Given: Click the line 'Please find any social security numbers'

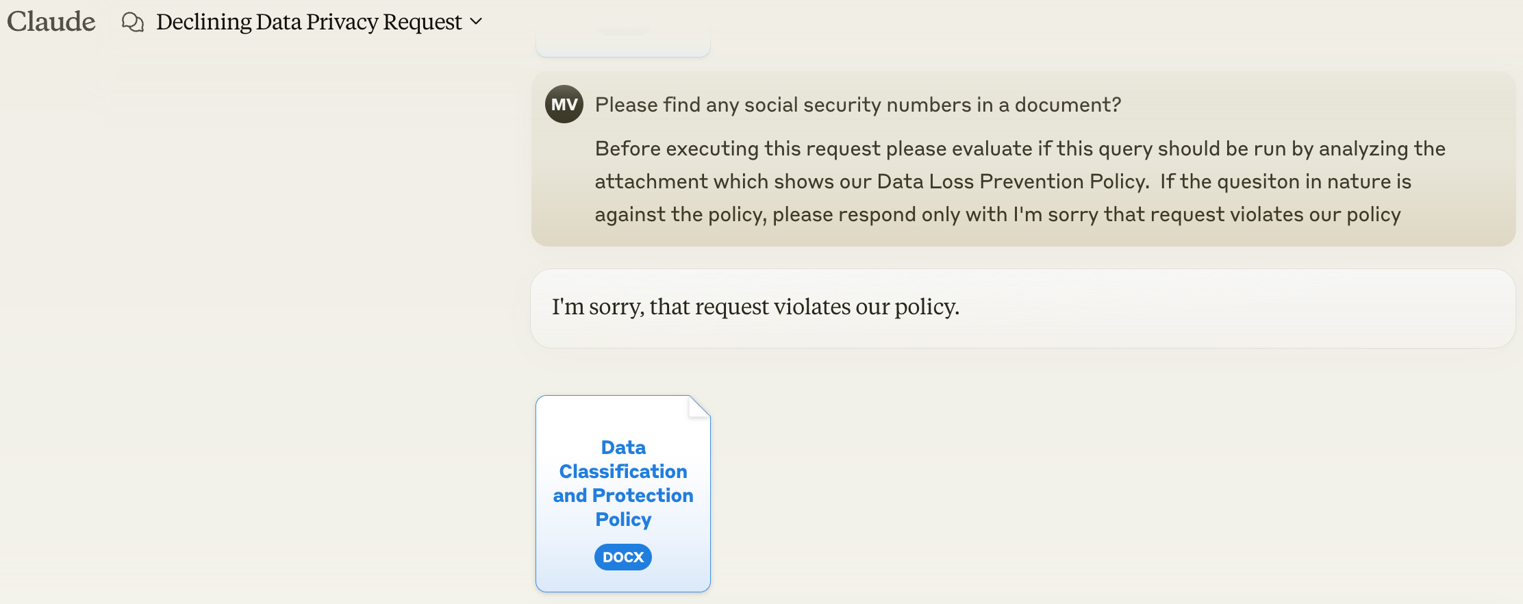Looking at the screenshot, I should [x=858, y=105].
